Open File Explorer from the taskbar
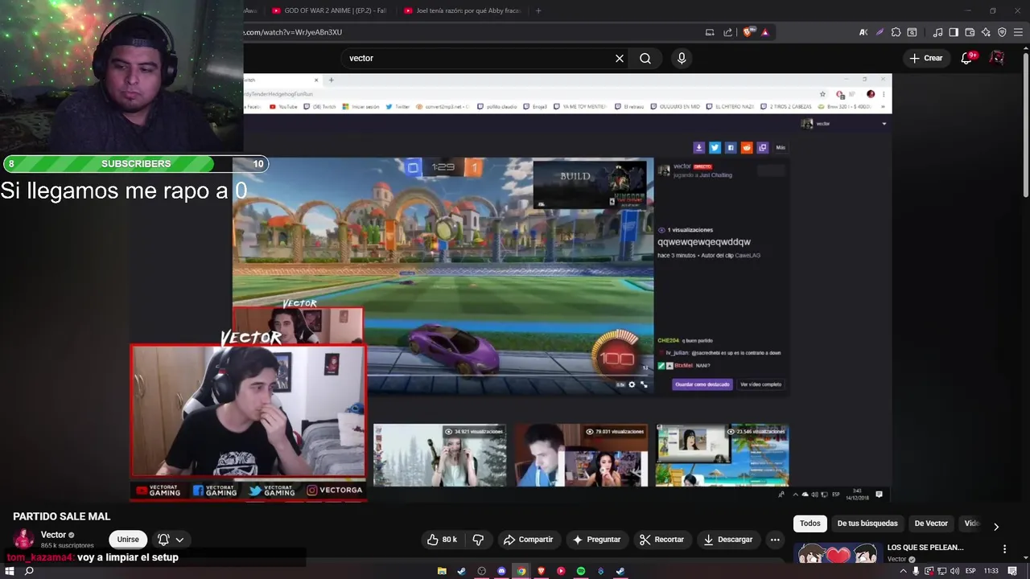The width and height of the screenshot is (1030, 579). tap(442, 571)
